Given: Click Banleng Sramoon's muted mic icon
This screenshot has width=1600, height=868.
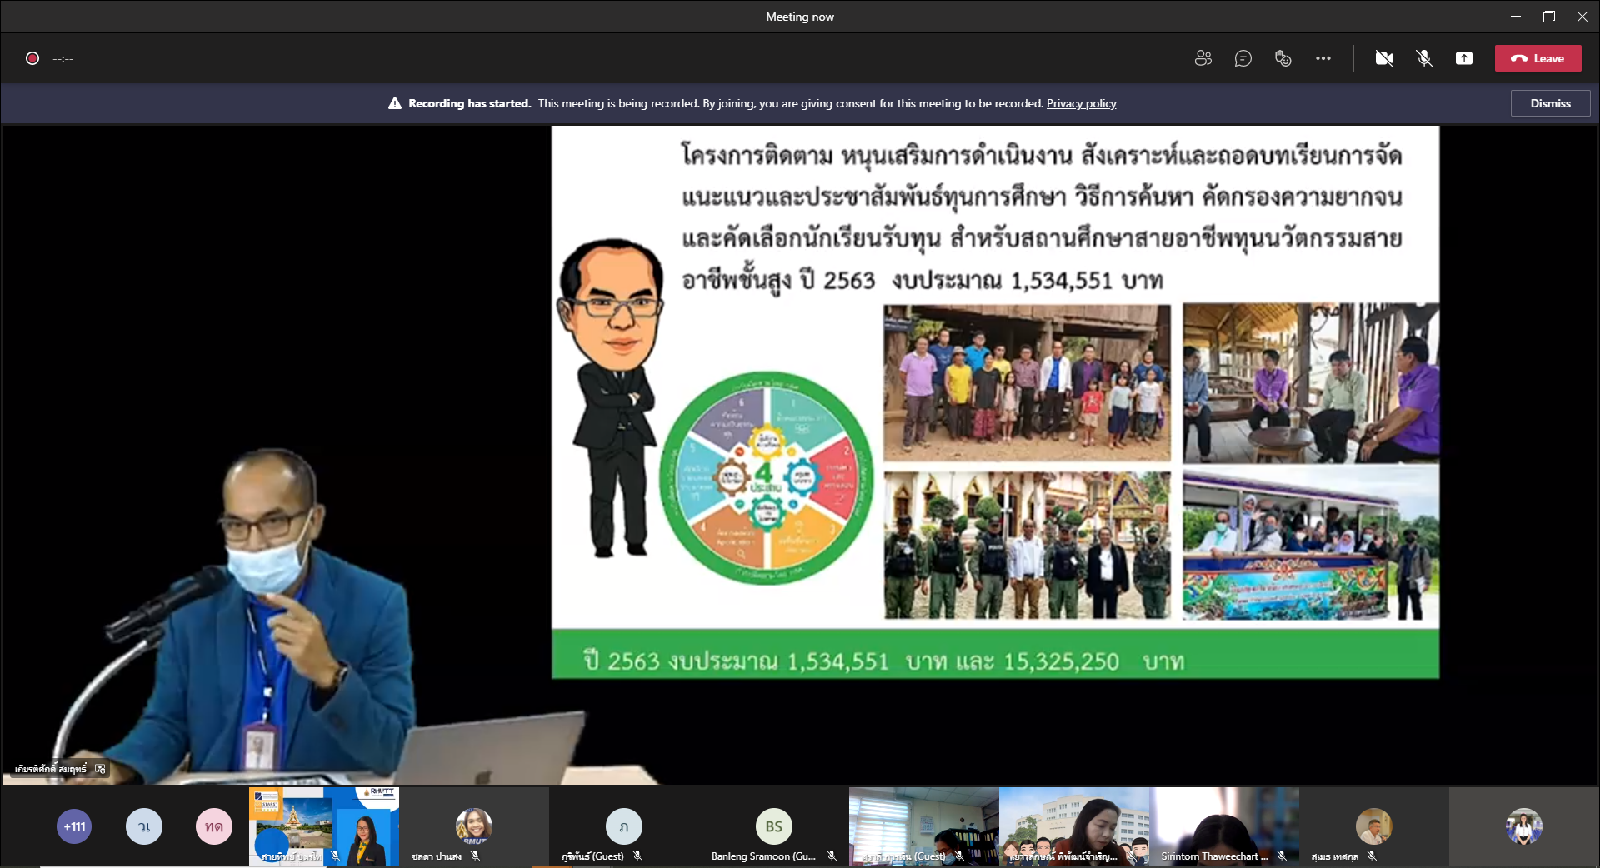Looking at the screenshot, I should (x=831, y=856).
